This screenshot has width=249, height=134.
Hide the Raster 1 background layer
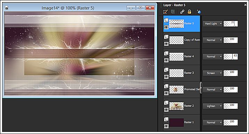point(166,126)
